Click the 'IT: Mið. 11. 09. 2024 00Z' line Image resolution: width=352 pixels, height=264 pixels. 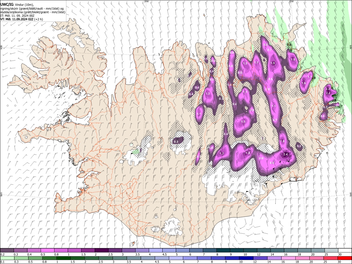point(17,16)
